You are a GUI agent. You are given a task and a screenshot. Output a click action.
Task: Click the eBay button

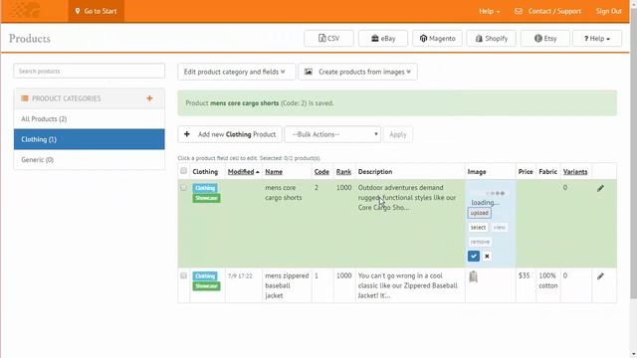click(x=383, y=38)
